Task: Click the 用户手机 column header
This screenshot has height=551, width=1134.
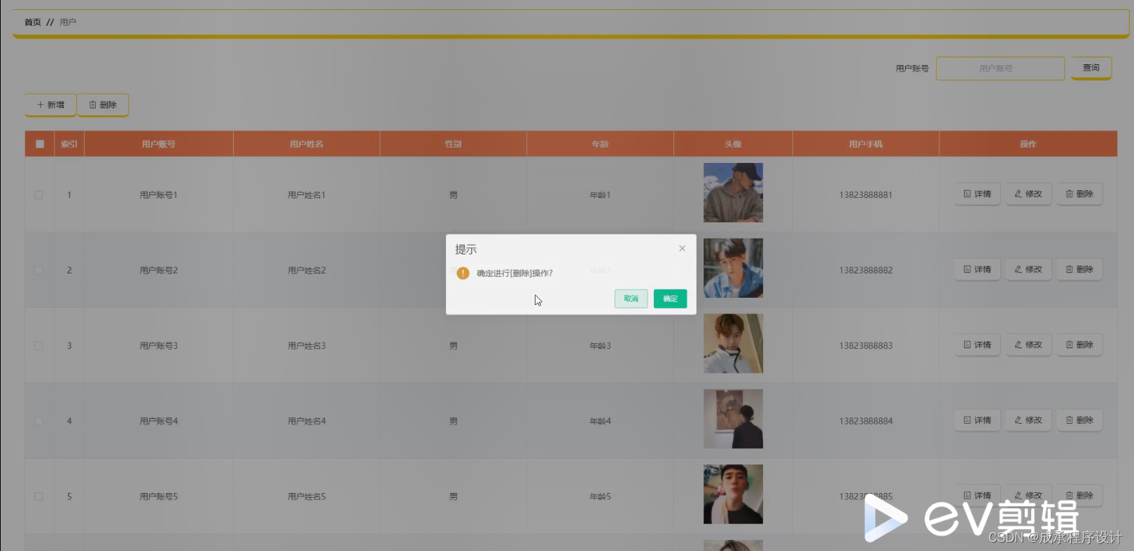Action: point(866,144)
